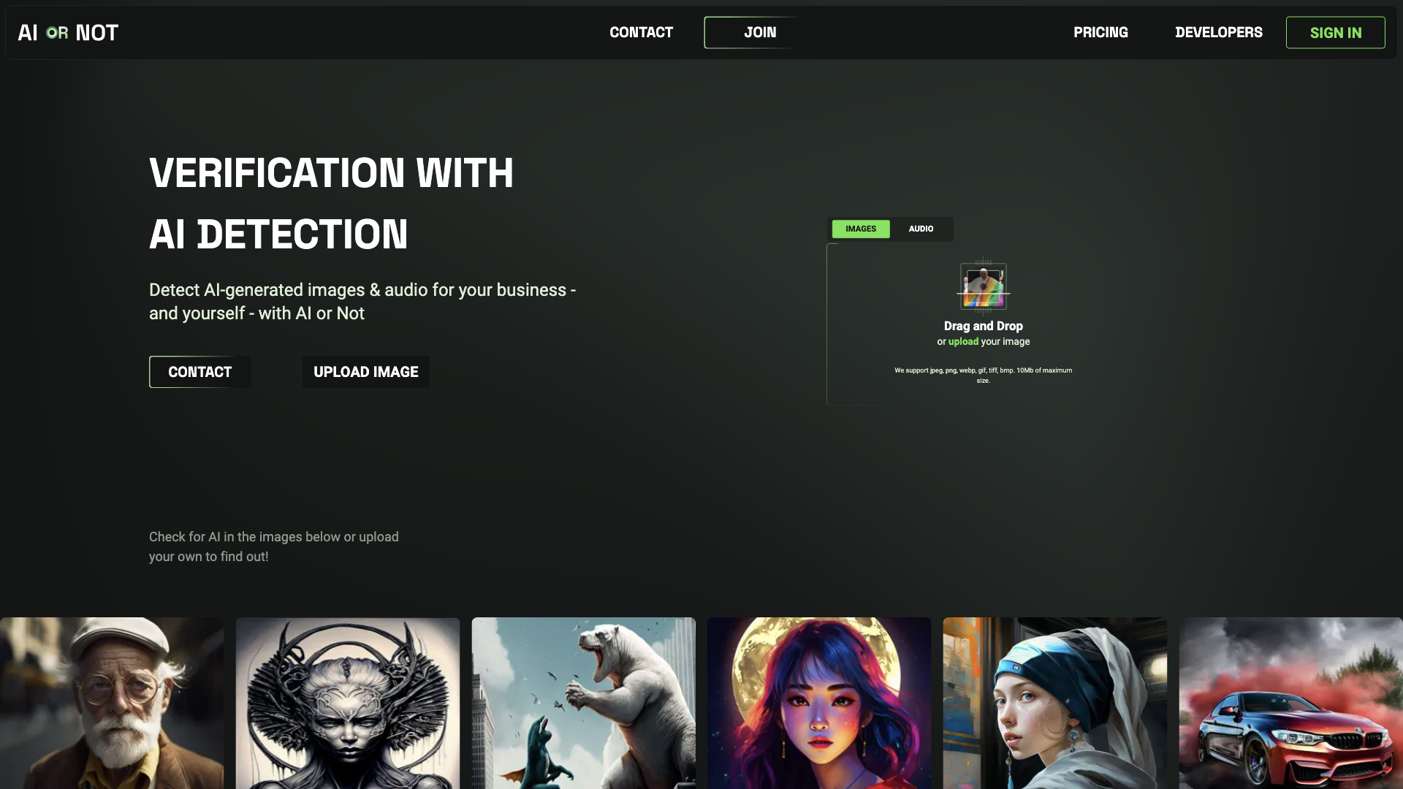Image resolution: width=1403 pixels, height=789 pixels.
Task: Click the SIGN IN button
Action: [1336, 32]
